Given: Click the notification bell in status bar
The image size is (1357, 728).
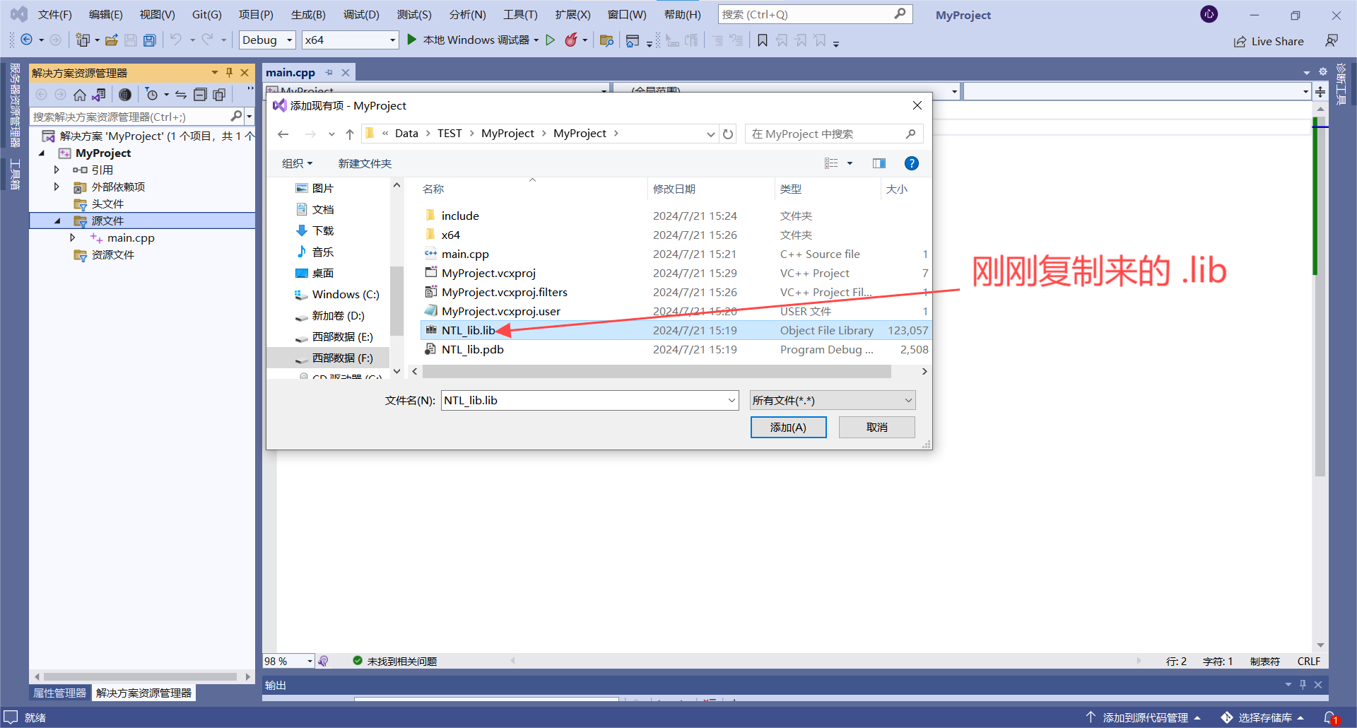Looking at the screenshot, I should pos(1330,717).
